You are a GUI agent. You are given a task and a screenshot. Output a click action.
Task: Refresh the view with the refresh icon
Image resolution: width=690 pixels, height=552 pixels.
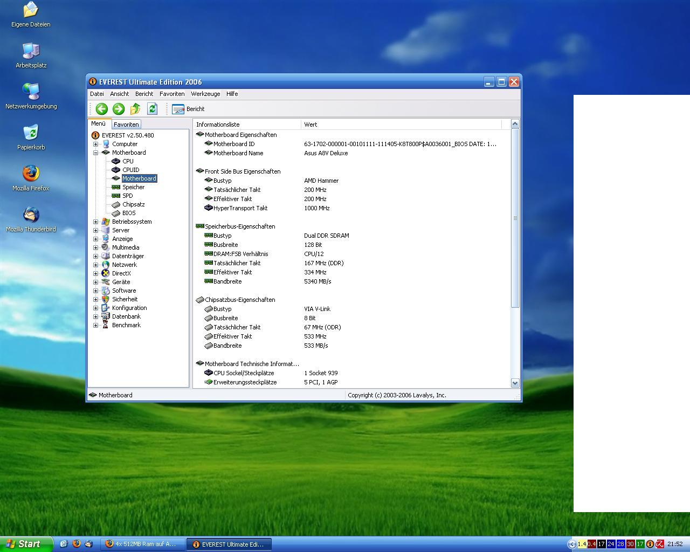click(152, 109)
